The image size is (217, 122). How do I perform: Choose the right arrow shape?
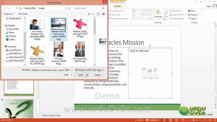tap(143, 14)
